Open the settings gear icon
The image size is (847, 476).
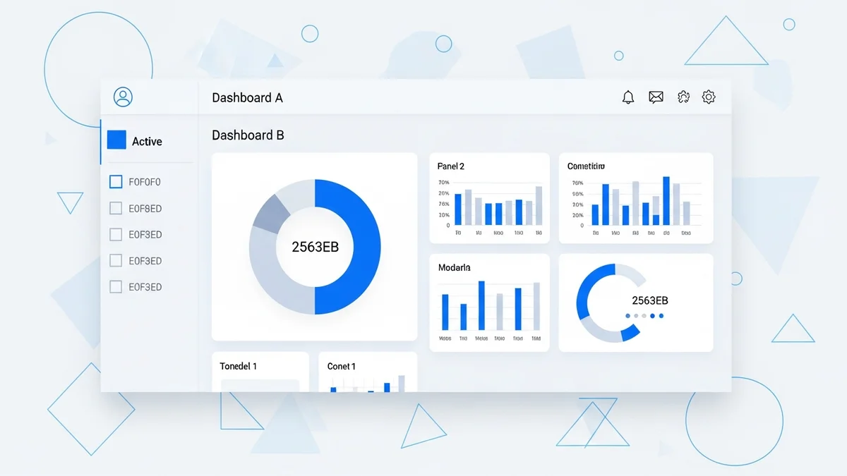pyautogui.click(x=709, y=97)
